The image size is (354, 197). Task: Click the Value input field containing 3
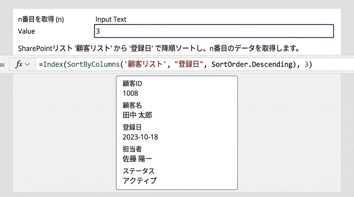pyautogui.click(x=214, y=31)
